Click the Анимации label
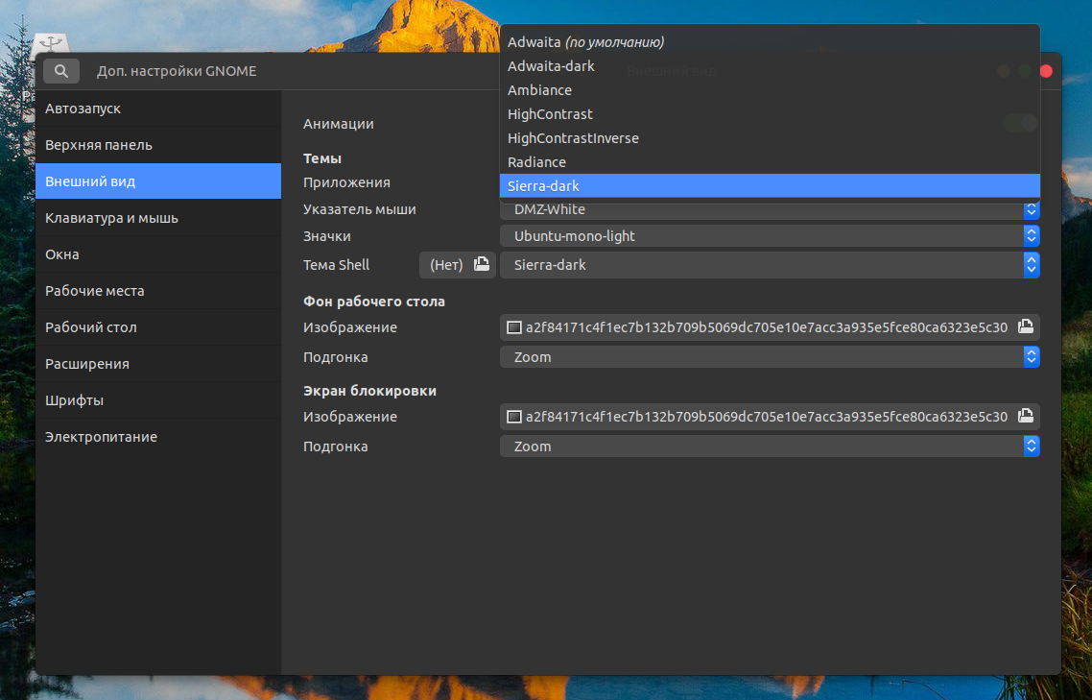 tap(339, 124)
